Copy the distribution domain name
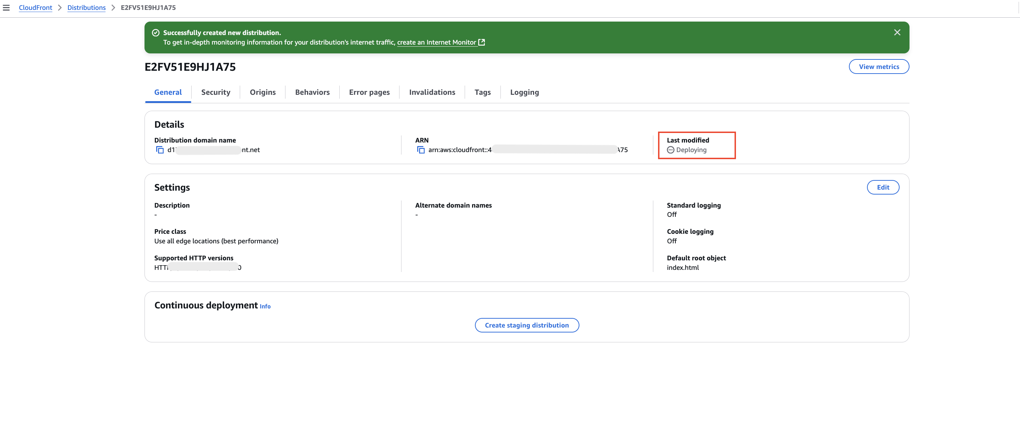1020x440 pixels. pos(160,150)
